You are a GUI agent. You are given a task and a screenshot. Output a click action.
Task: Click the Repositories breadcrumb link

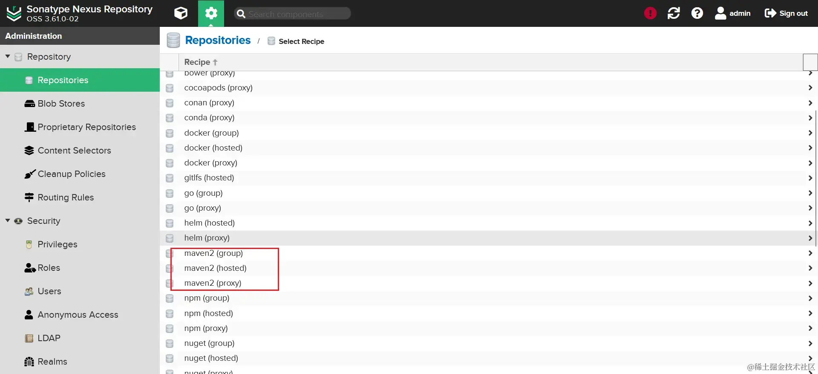point(218,40)
